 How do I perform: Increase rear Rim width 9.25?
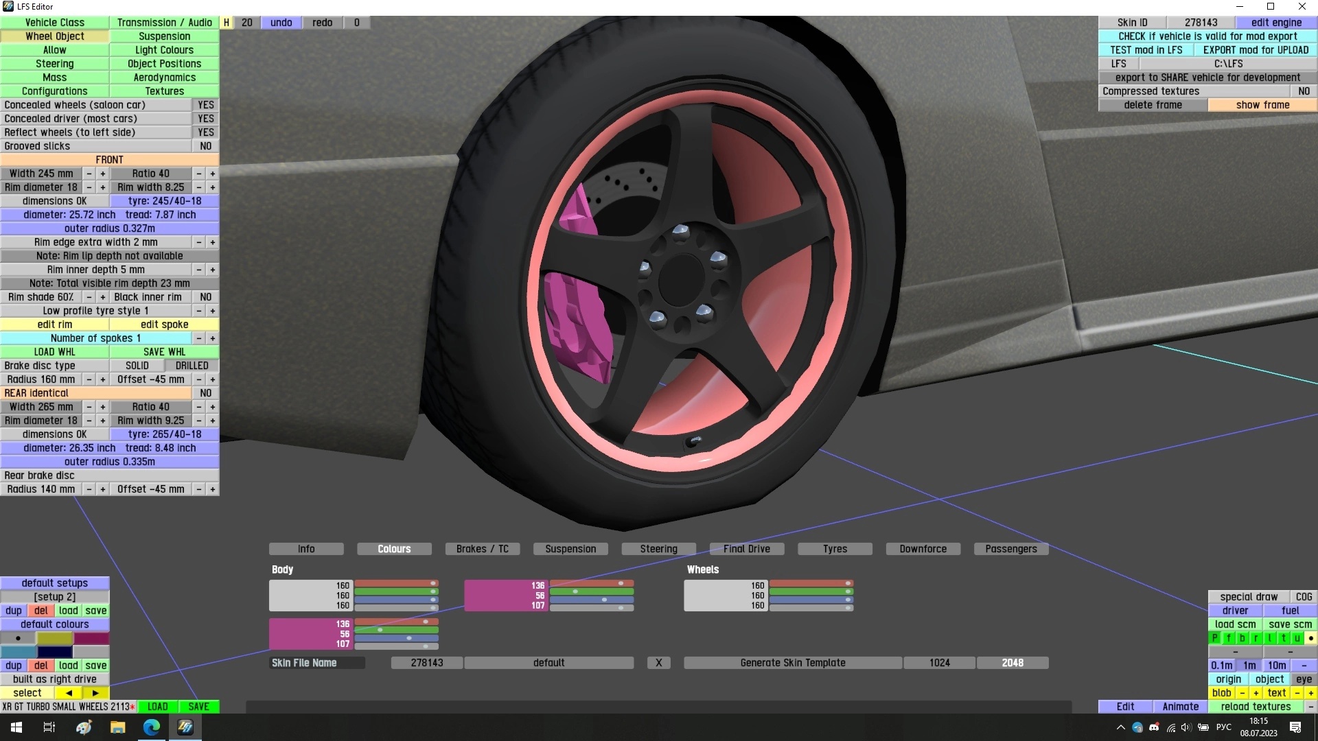pyautogui.click(x=213, y=421)
